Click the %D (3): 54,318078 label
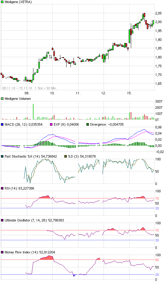Screen dimensions: 167x282 (82, 156)
